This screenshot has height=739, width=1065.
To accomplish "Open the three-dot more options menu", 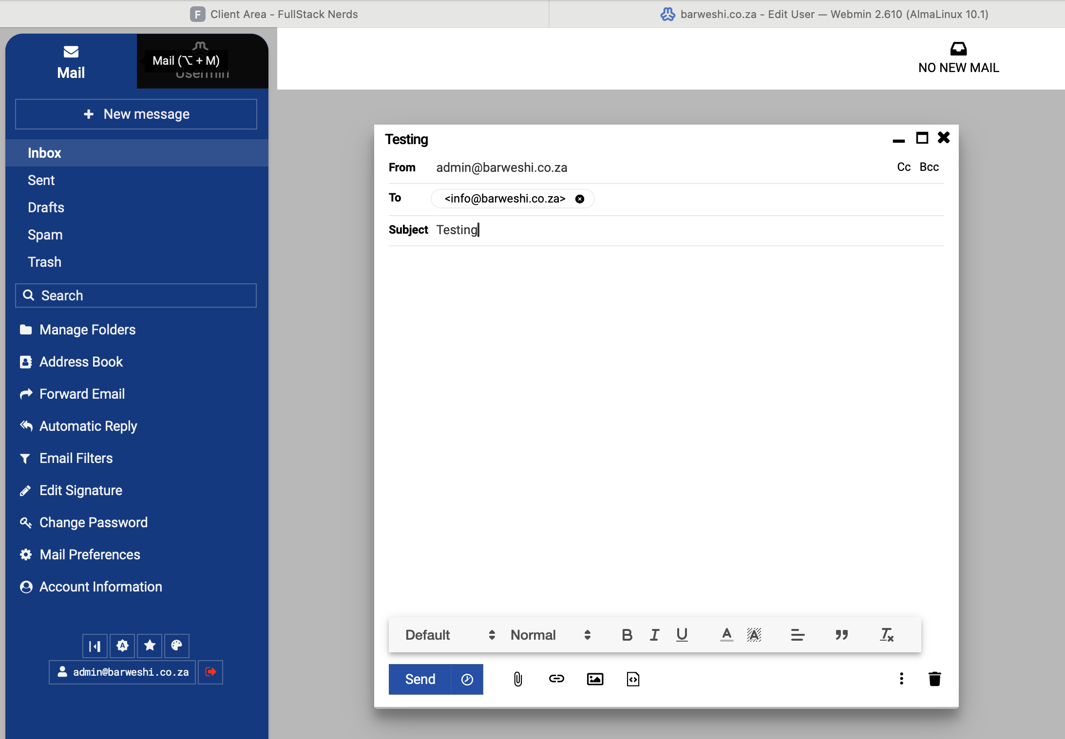I will 901,679.
